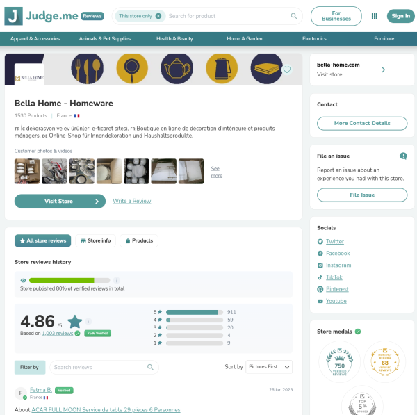417x417 pixels.
Task: Focus the Search reviews field
Action: tap(104, 367)
